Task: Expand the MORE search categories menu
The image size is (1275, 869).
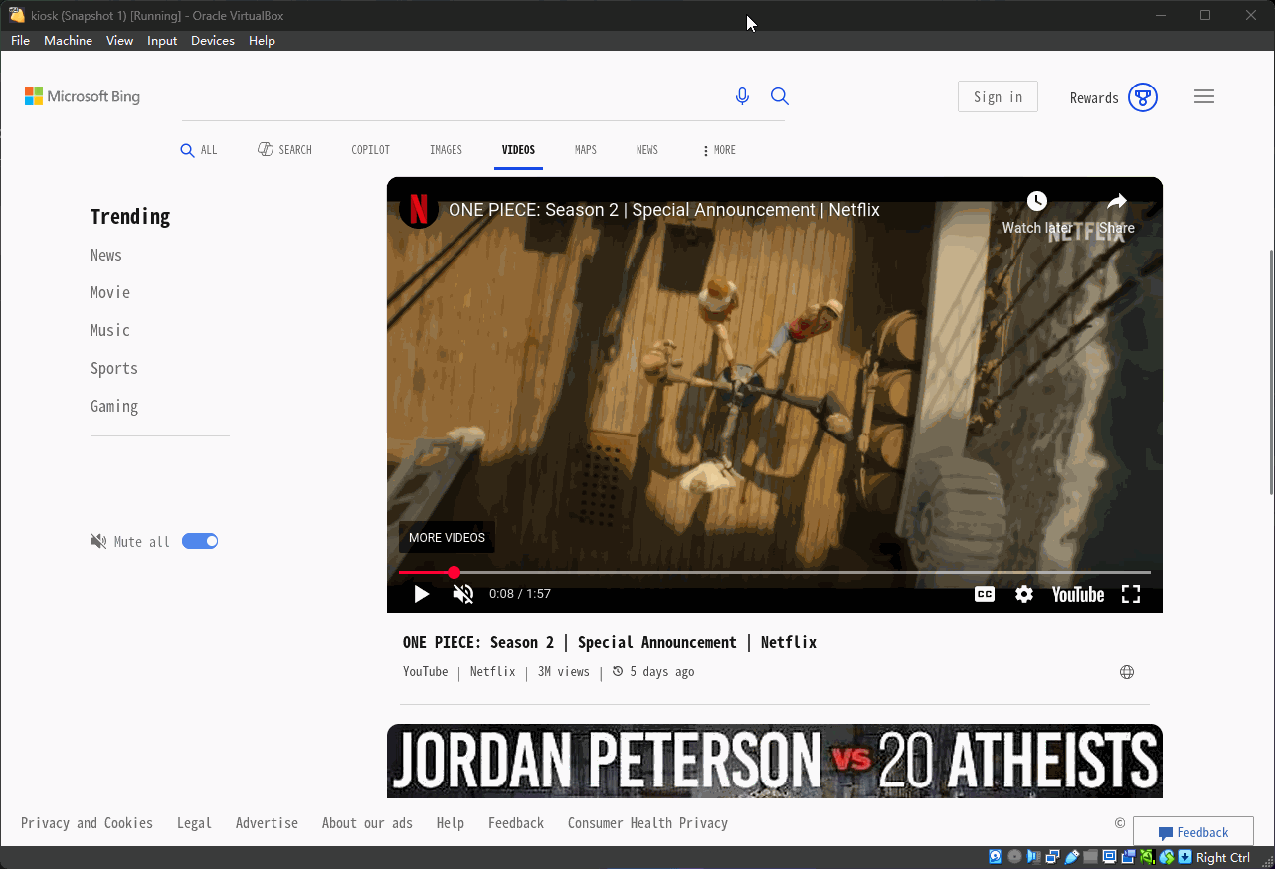Action: coord(719,150)
